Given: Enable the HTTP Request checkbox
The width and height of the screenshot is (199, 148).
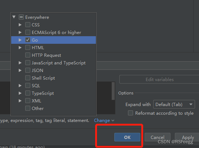Looking at the screenshot, I should pos(28,55).
